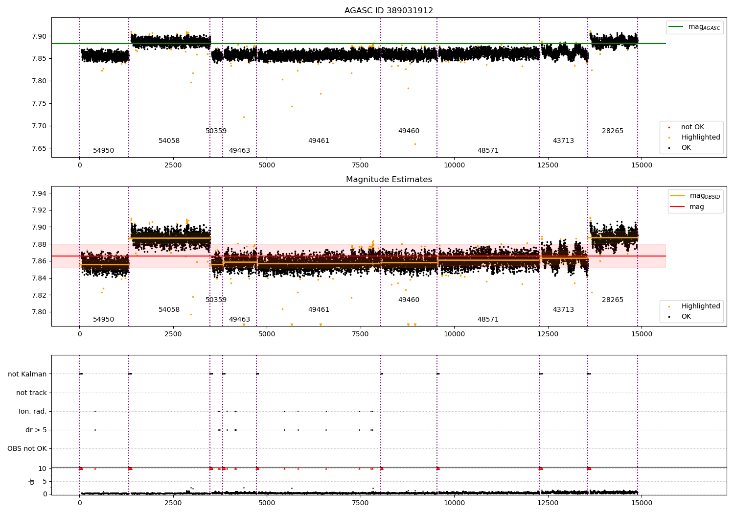The height and width of the screenshot is (514, 734).
Task: Click OBSID label 48571 in middle plot
Action: 488,319
